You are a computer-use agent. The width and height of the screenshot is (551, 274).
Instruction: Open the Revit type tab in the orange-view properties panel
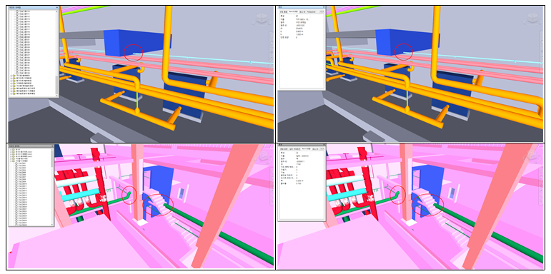(293, 12)
